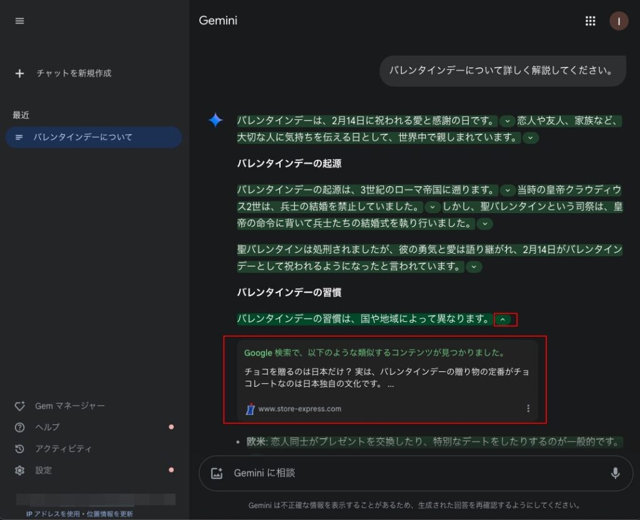Image resolution: width=640 pixels, height=520 pixels.
Task: Click the 聖バレンタインは処刑されました paragraph
Action: pyautogui.click(x=429, y=258)
